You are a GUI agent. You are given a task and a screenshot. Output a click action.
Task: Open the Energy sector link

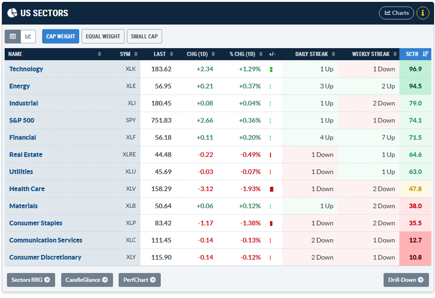[19, 86]
